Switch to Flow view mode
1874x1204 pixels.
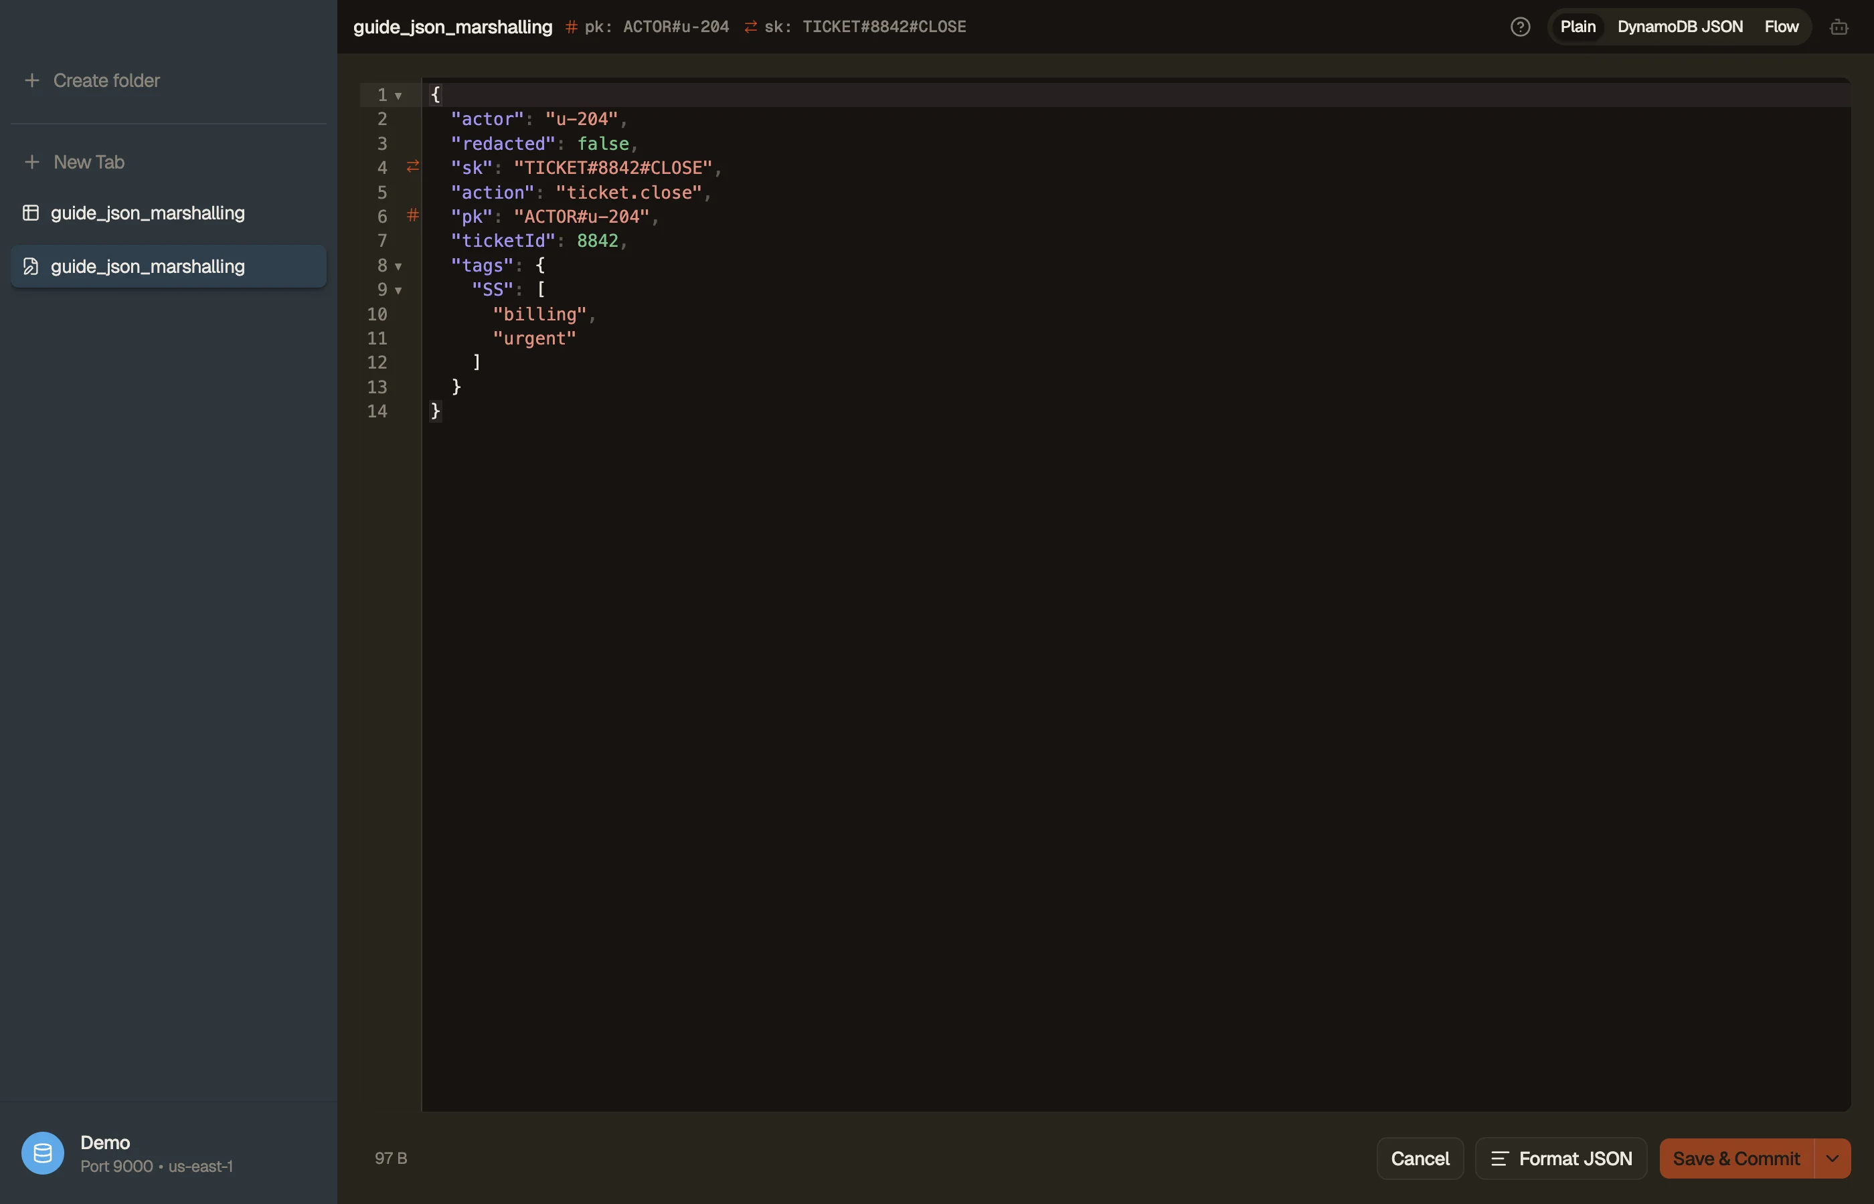coord(1781,27)
